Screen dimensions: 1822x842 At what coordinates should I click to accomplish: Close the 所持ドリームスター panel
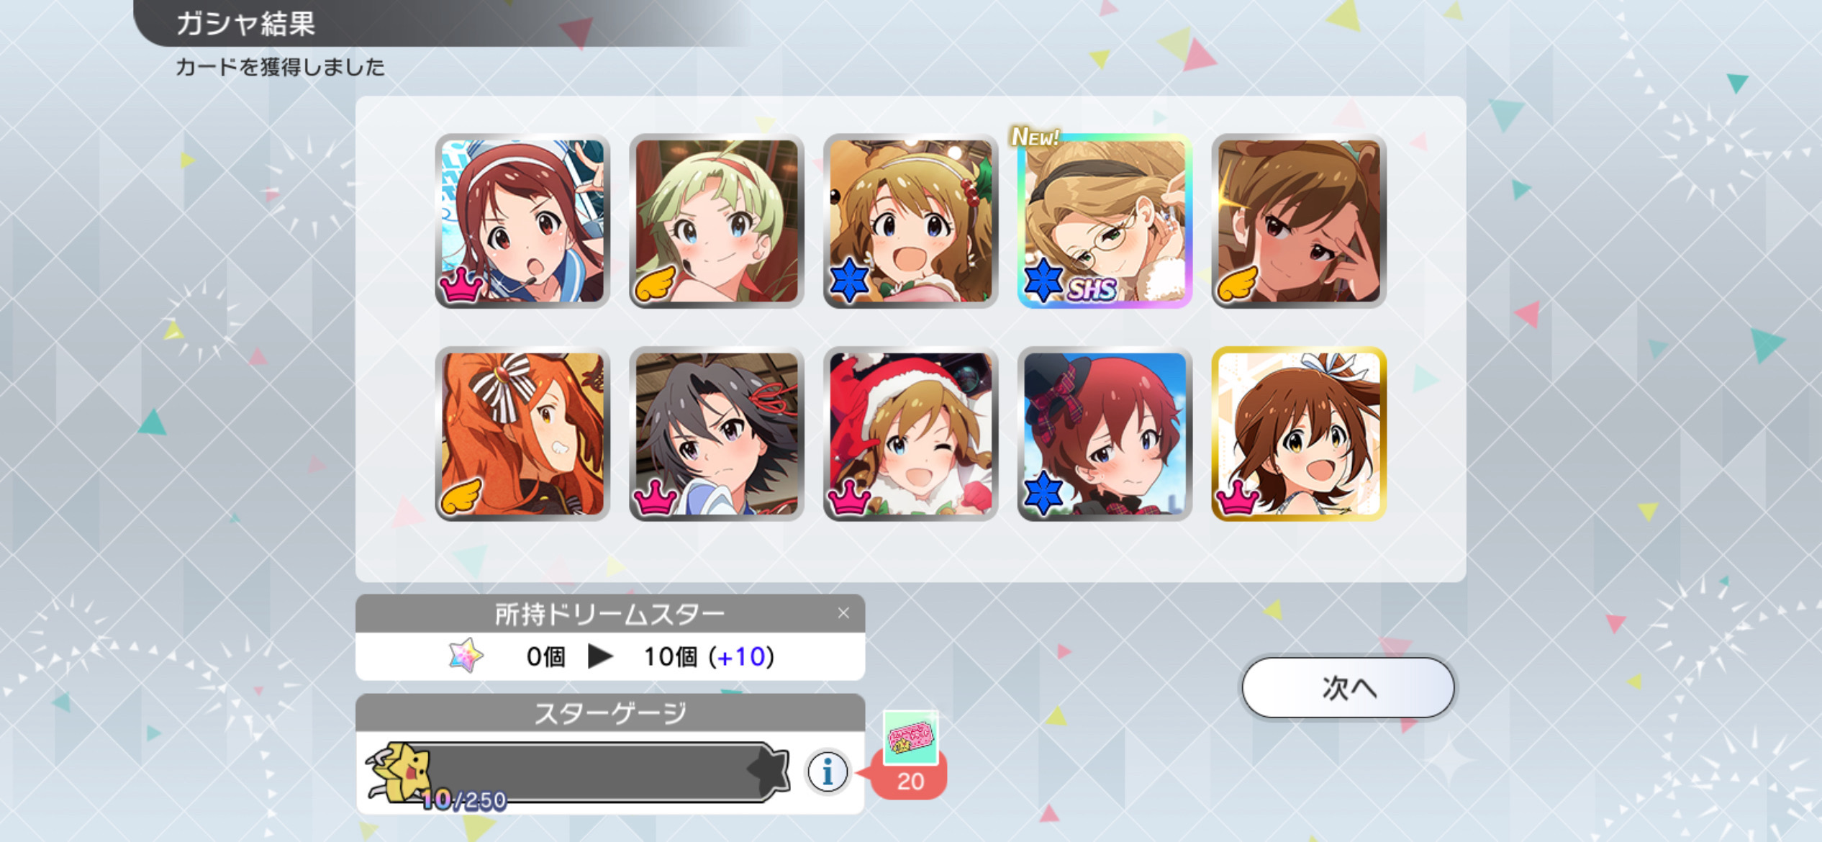click(x=843, y=613)
